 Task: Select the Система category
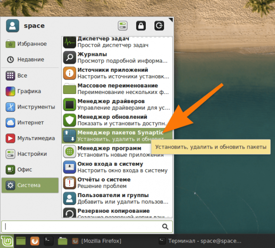point(30,185)
